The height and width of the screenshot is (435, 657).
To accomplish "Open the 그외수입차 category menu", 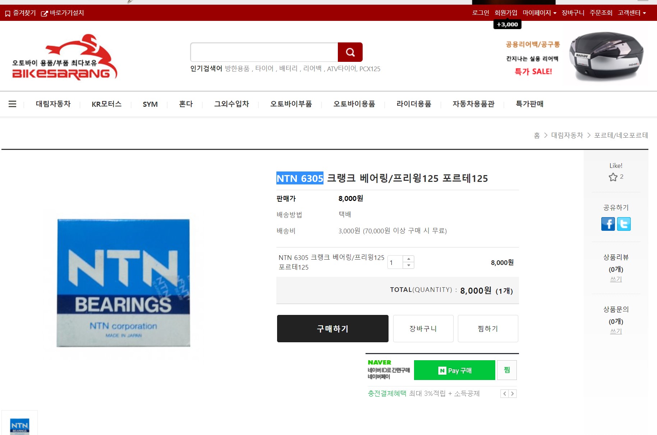I will point(231,104).
